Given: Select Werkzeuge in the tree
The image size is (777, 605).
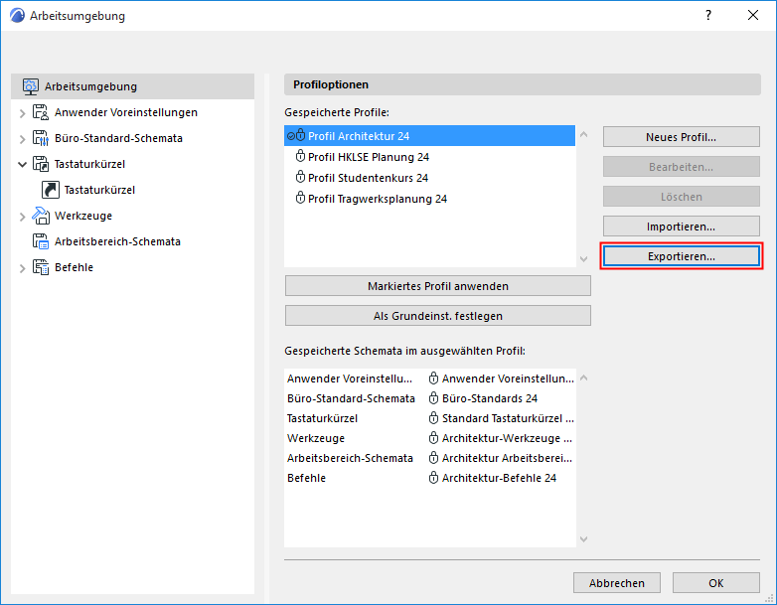Looking at the screenshot, I should 83,216.
